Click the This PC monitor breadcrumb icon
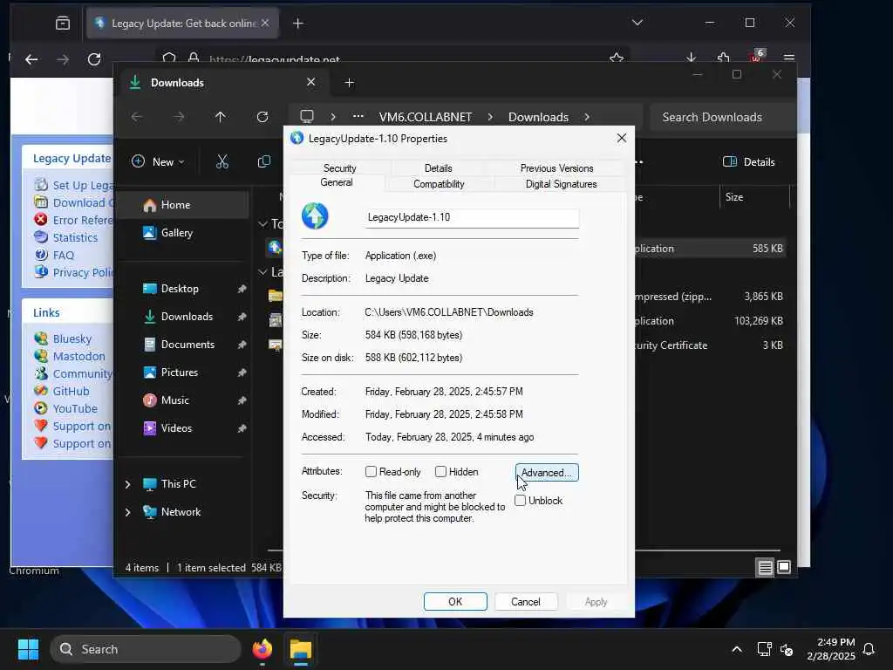Screen dimensions: 893x670 pos(307,117)
